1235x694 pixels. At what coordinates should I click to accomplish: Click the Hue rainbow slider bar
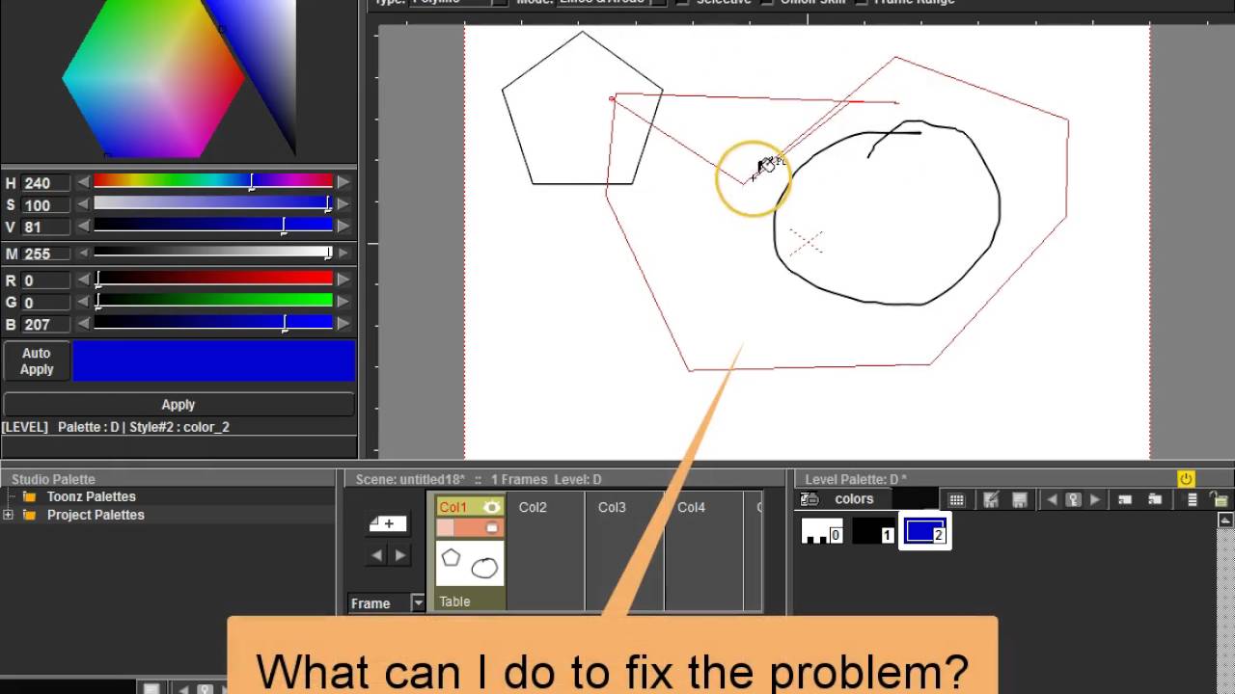coord(213,181)
